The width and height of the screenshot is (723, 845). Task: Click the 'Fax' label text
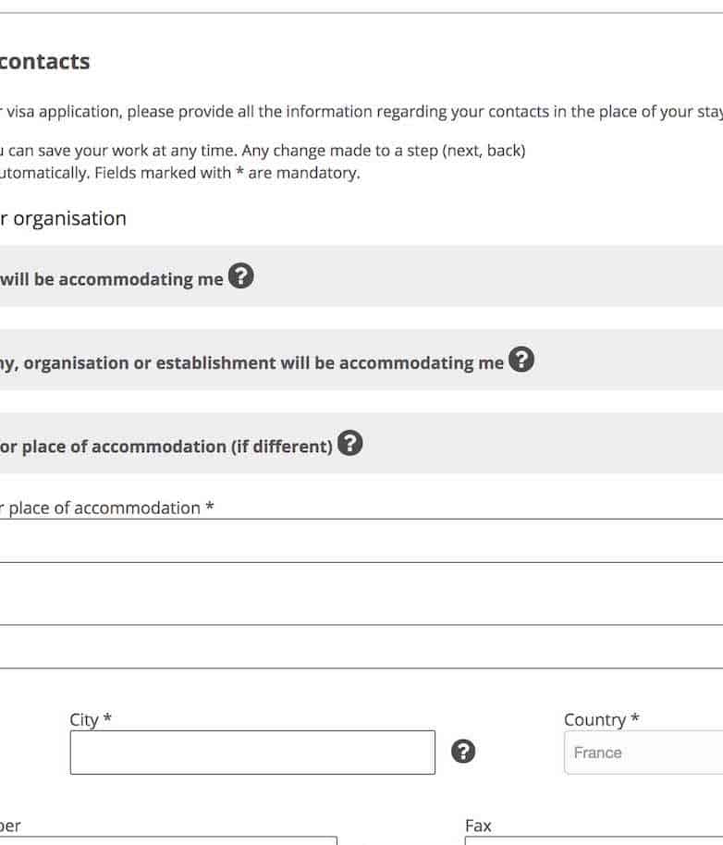point(478,826)
